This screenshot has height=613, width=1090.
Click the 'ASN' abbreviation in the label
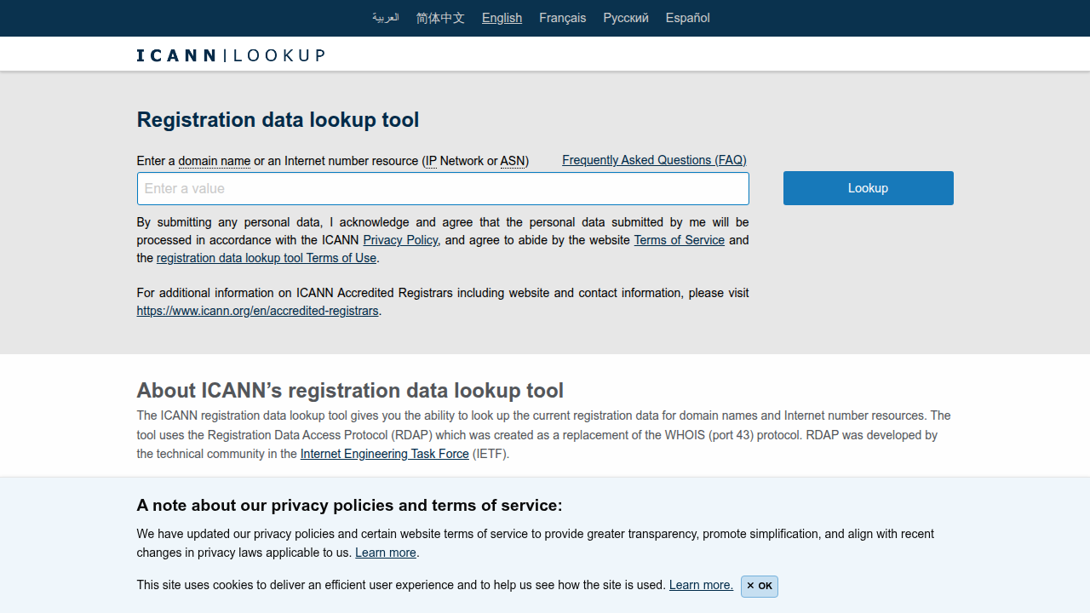[x=513, y=161]
